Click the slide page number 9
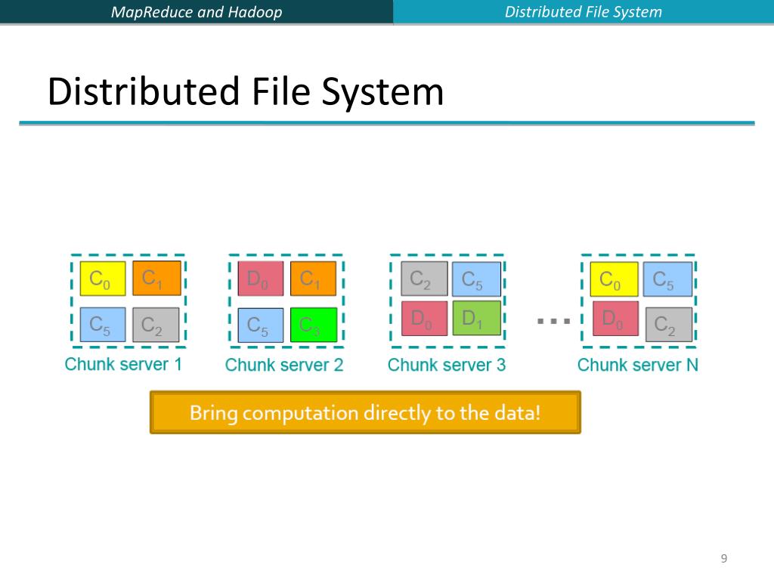Image resolution: width=774 pixels, height=580 pixels. click(724, 558)
